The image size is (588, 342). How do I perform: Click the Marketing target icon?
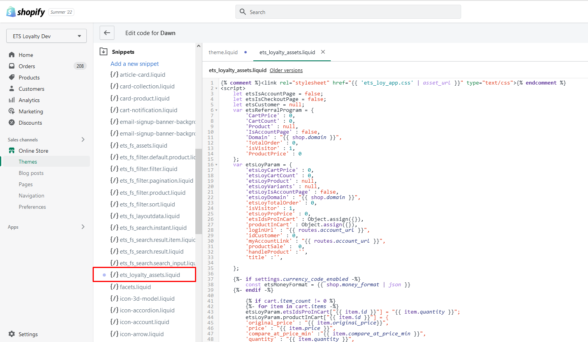[x=12, y=111]
